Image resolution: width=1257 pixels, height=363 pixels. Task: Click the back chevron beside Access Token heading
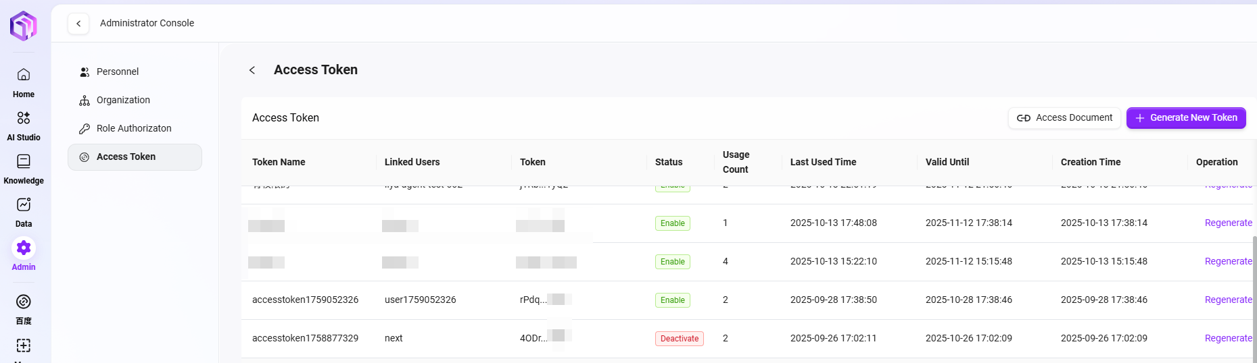pos(252,70)
